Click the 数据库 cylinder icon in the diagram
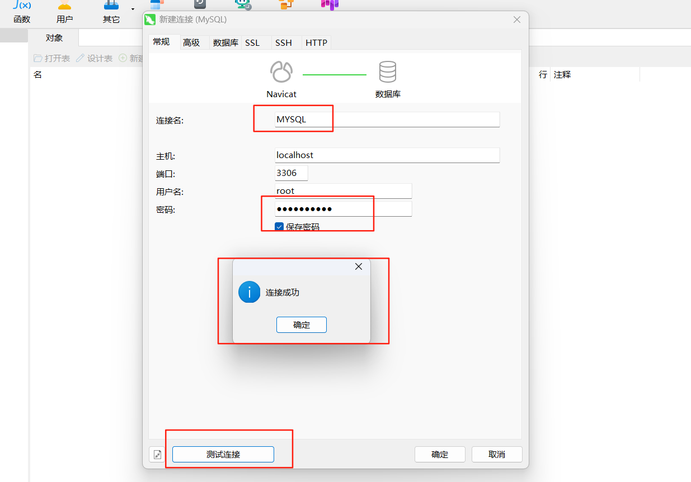 [x=388, y=72]
